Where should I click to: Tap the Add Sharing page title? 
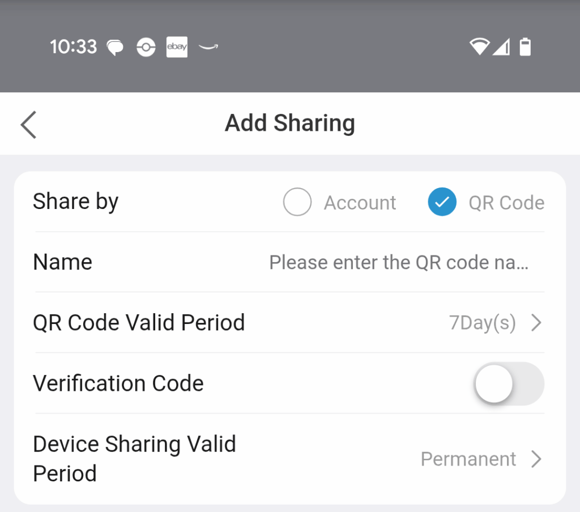290,123
